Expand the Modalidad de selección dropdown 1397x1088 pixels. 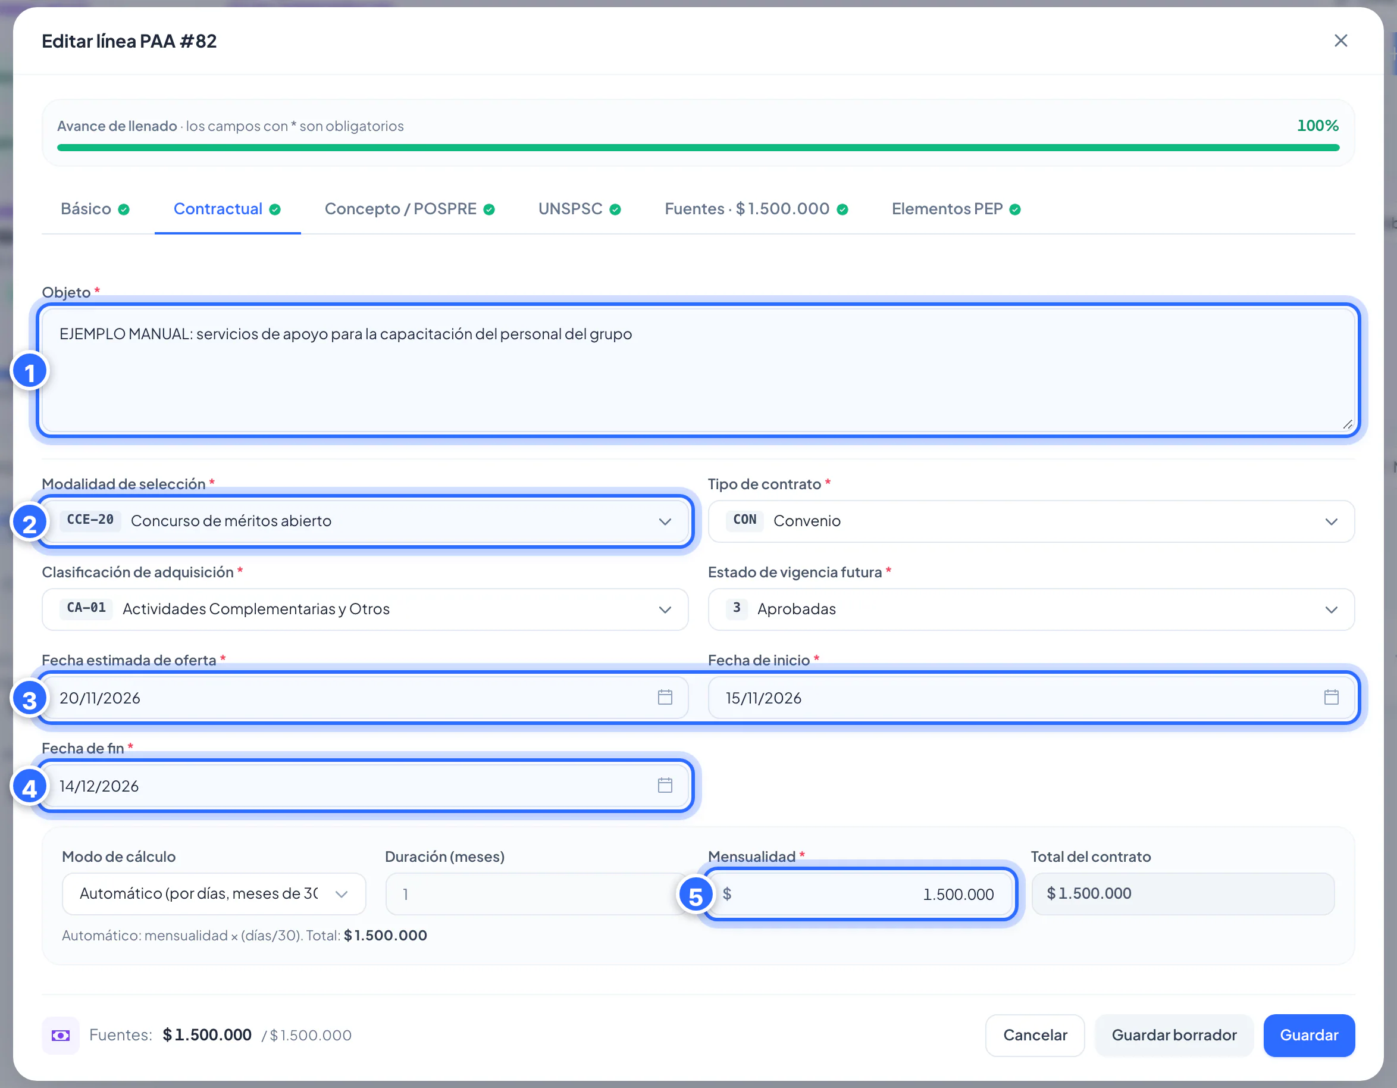365,521
